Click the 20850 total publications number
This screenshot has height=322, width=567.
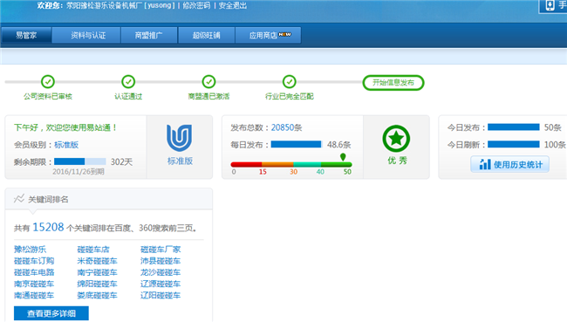click(x=283, y=127)
